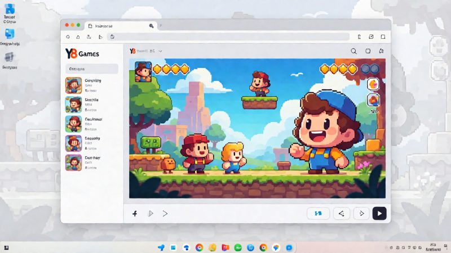Screen dimensions: 451x253
Task: Click the player avatar portrait in the game HUD
Action: coord(143,72)
